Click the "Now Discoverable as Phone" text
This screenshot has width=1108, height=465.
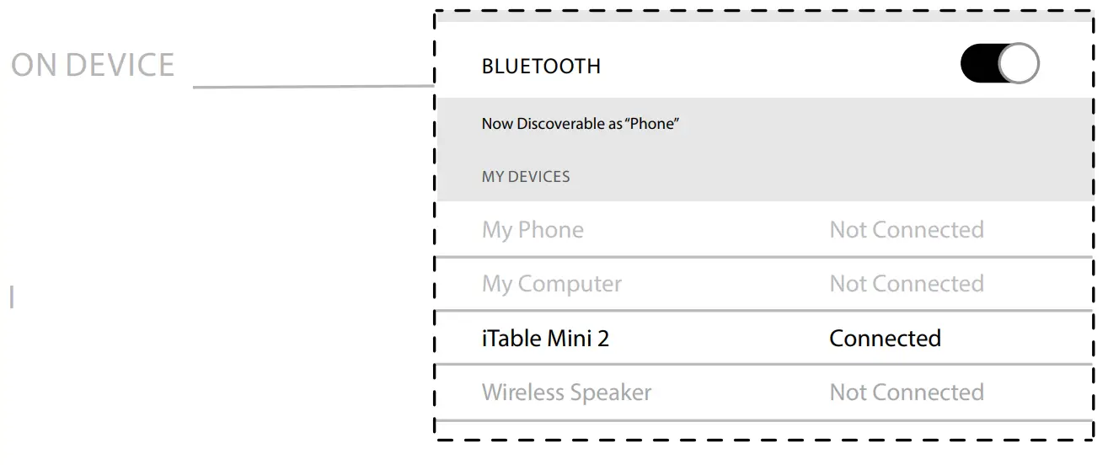(581, 124)
